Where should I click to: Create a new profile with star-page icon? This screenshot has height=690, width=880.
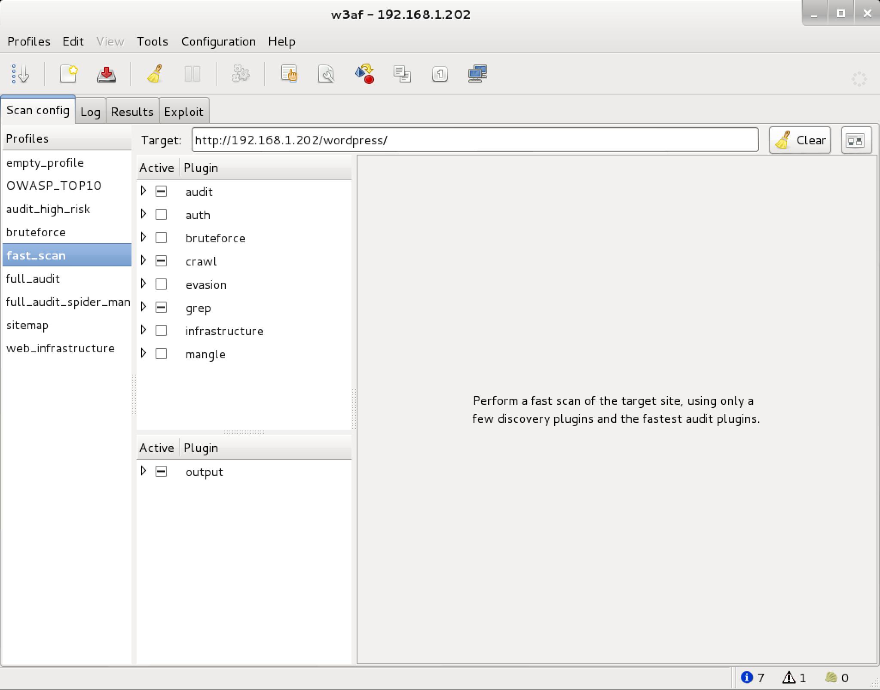click(x=69, y=74)
